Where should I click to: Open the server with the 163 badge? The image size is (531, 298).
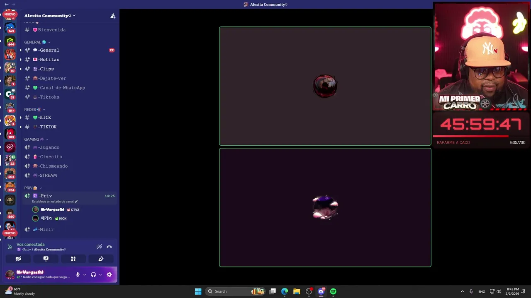coord(10,28)
